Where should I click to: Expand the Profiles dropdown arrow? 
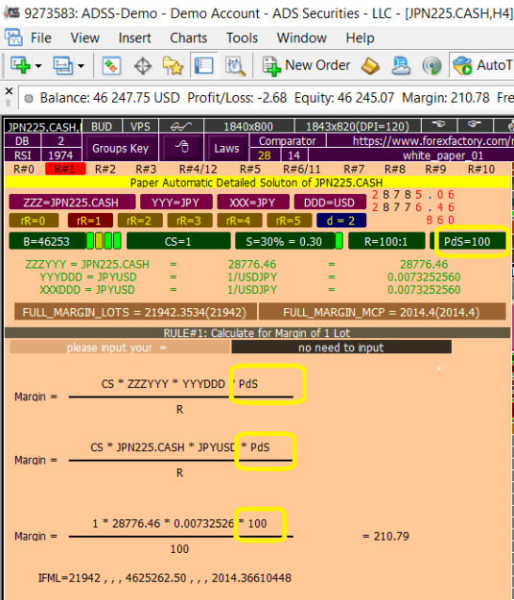point(81,66)
